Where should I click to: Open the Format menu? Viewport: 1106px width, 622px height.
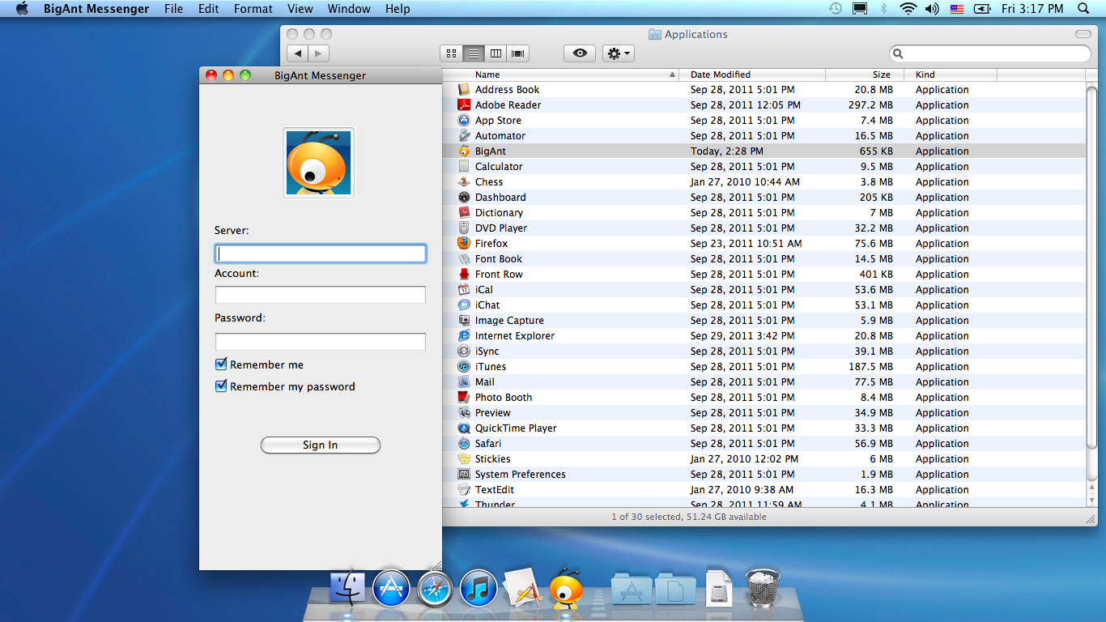tap(253, 9)
